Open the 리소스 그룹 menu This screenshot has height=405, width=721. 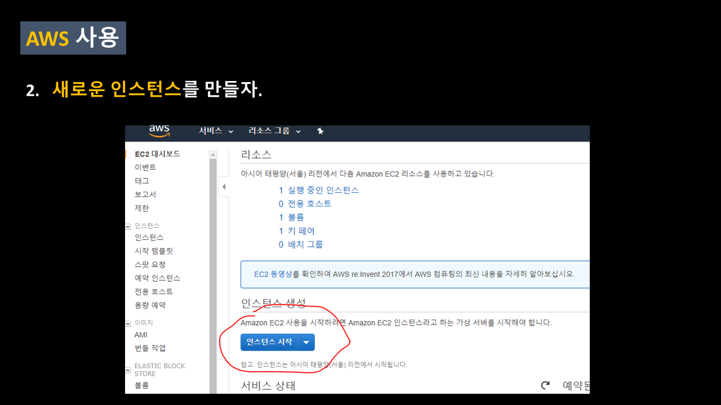tap(274, 131)
